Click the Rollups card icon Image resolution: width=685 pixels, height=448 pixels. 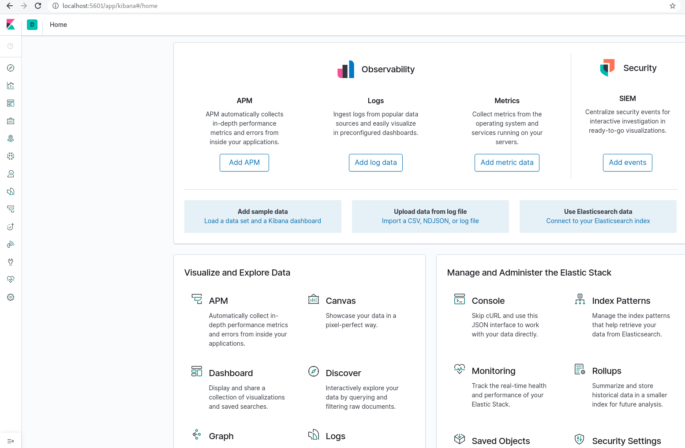coord(580,369)
